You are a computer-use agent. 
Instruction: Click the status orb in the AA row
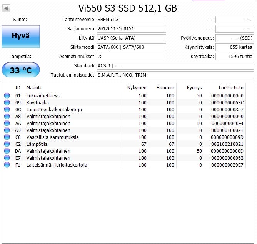pos(7,123)
